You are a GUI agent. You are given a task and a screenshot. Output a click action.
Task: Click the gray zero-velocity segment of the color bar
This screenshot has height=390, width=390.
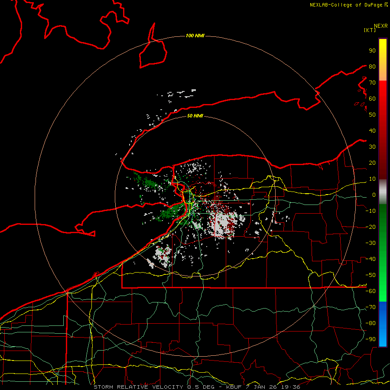383,192
